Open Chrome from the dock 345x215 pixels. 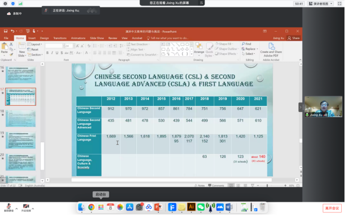[91, 207]
